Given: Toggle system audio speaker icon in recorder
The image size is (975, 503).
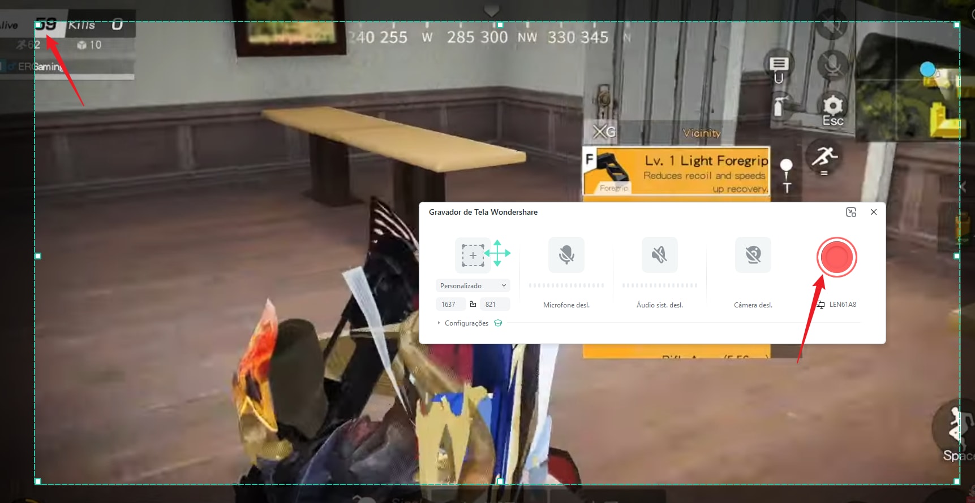Looking at the screenshot, I should coord(660,255).
